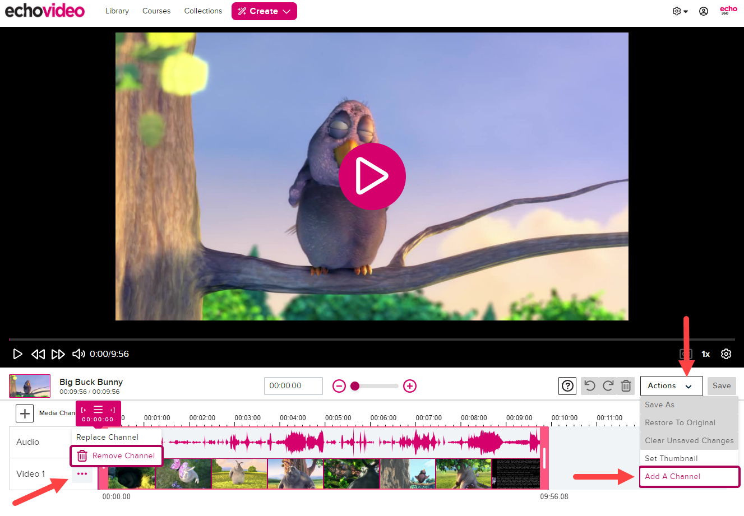Select Replace Channel option
This screenshot has height=516, width=744.
pos(117,438)
